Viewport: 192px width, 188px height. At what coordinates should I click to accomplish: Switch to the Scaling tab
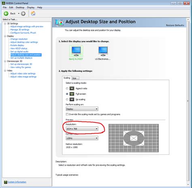[x=67, y=78]
